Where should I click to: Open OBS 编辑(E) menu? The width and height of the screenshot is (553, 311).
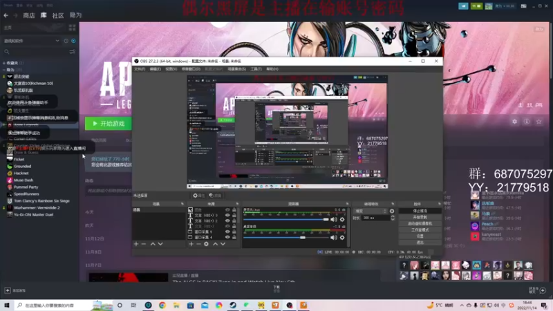click(x=155, y=69)
